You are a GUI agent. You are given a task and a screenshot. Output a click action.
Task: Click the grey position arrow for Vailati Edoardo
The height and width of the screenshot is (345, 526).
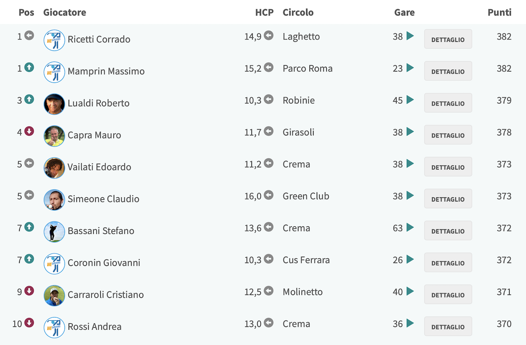[x=29, y=163]
